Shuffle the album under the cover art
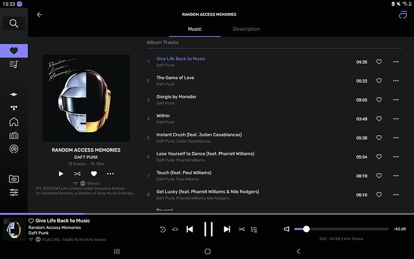Image resolution: width=414 pixels, height=259 pixels. (77, 174)
